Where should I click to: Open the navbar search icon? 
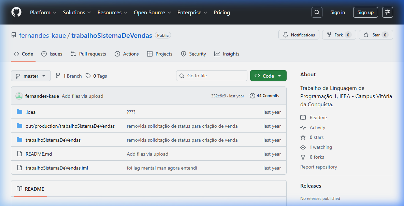tap(317, 12)
